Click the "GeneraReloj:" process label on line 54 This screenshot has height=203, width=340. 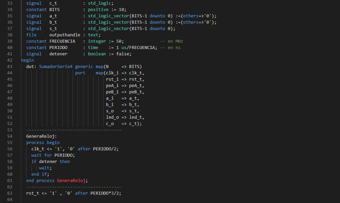coord(41,136)
